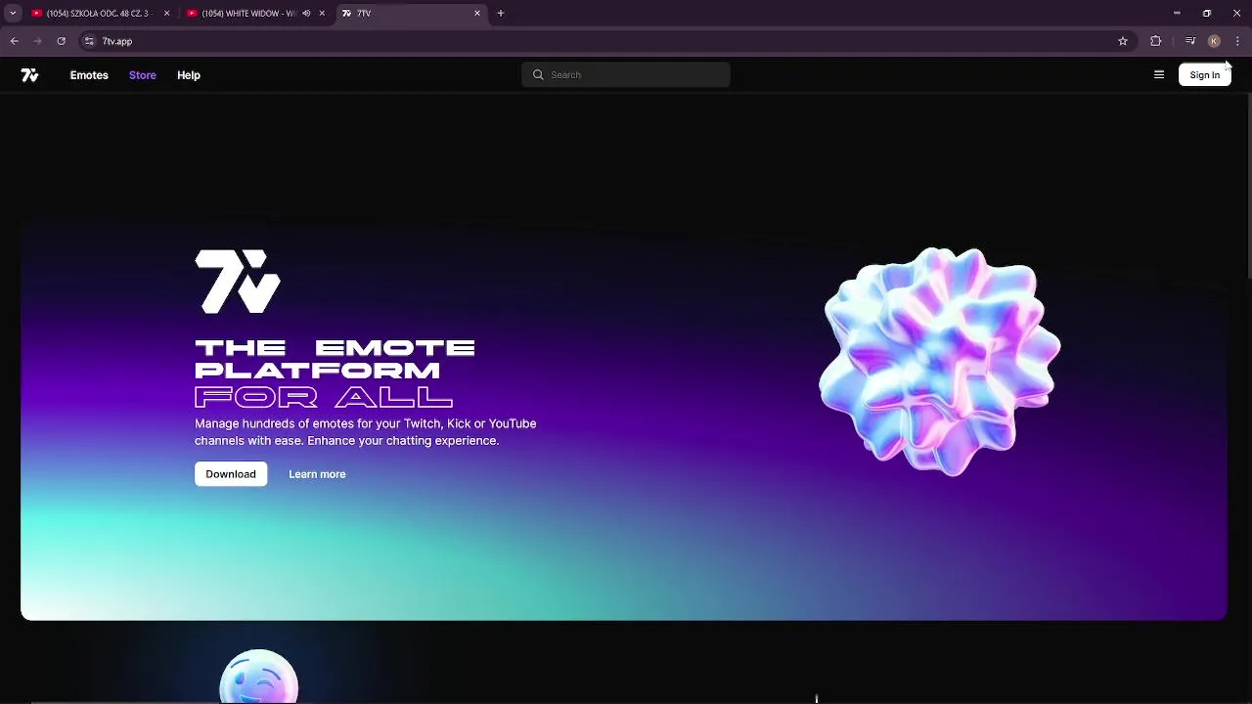This screenshot has height=704, width=1252.
Task: Click the winking emoji graphic below hero
Action: pos(259,677)
